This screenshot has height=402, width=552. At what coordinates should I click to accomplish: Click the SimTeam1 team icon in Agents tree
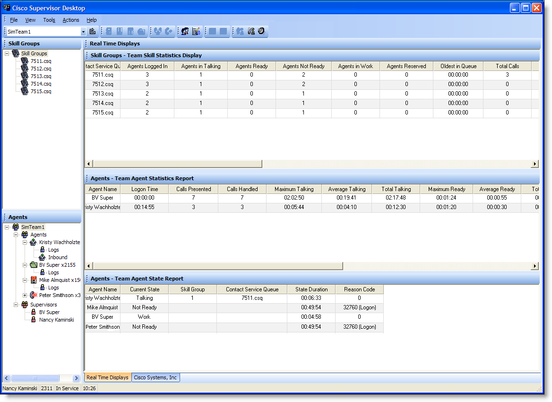(16, 227)
